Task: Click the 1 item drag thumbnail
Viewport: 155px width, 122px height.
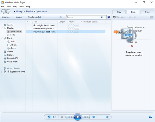Action: click(x=129, y=35)
